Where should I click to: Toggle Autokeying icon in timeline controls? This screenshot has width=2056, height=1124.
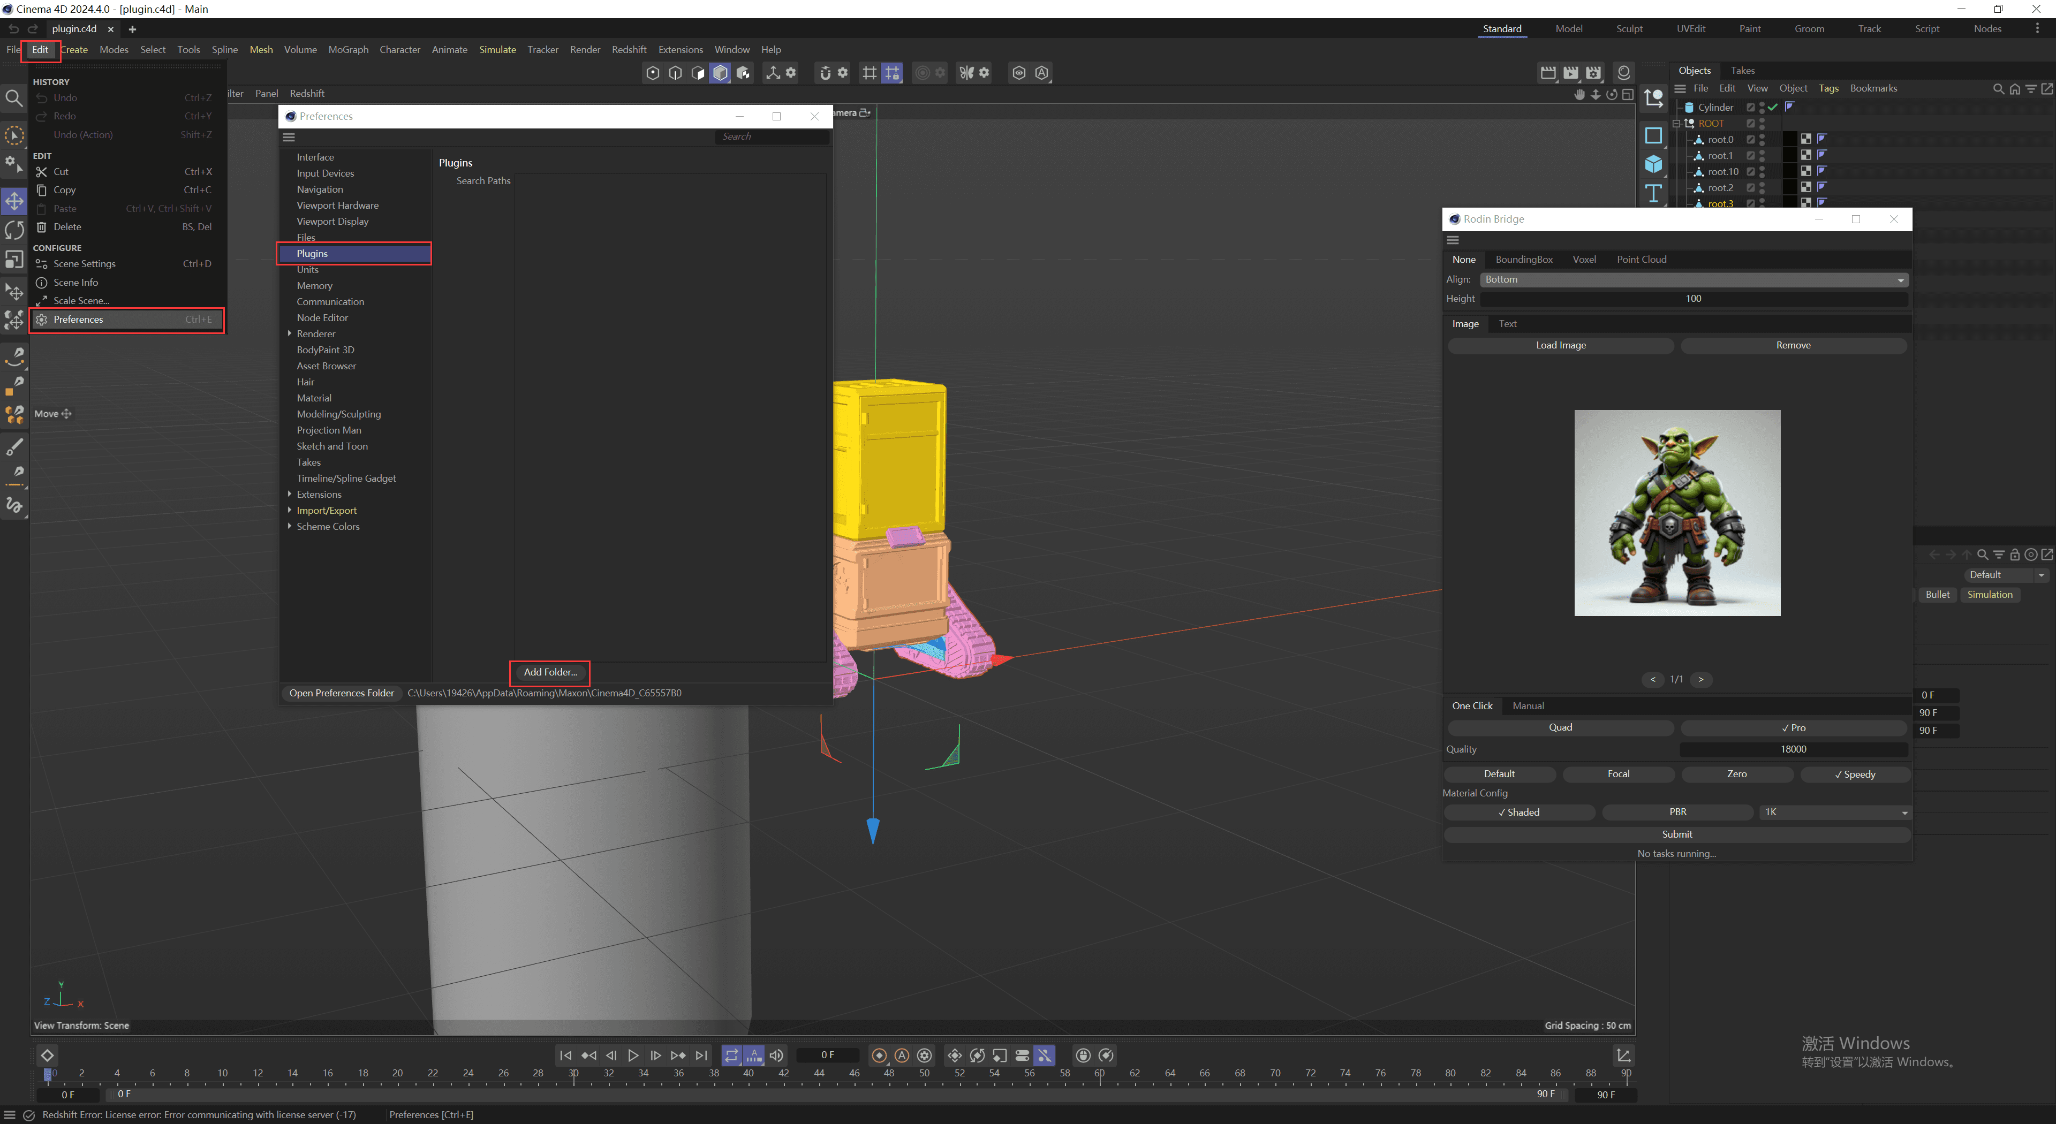click(x=902, y=1055)
